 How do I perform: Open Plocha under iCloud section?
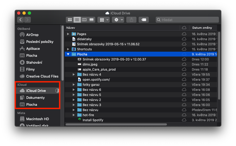coord(28,104)
